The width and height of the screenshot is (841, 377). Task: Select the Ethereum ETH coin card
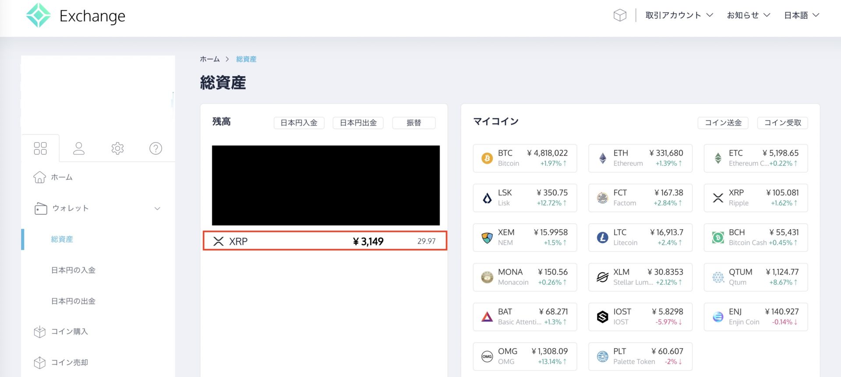tap(640, 158)
